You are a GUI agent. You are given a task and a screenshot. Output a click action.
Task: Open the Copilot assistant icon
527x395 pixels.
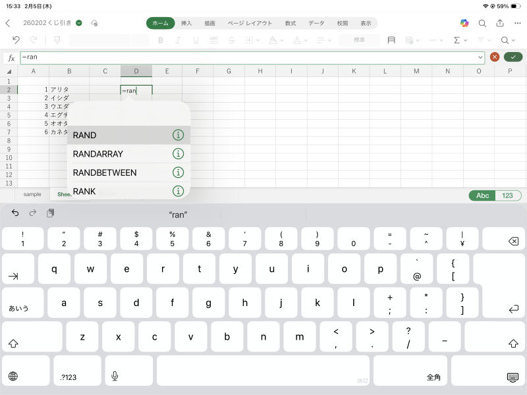tap(464, 23)
